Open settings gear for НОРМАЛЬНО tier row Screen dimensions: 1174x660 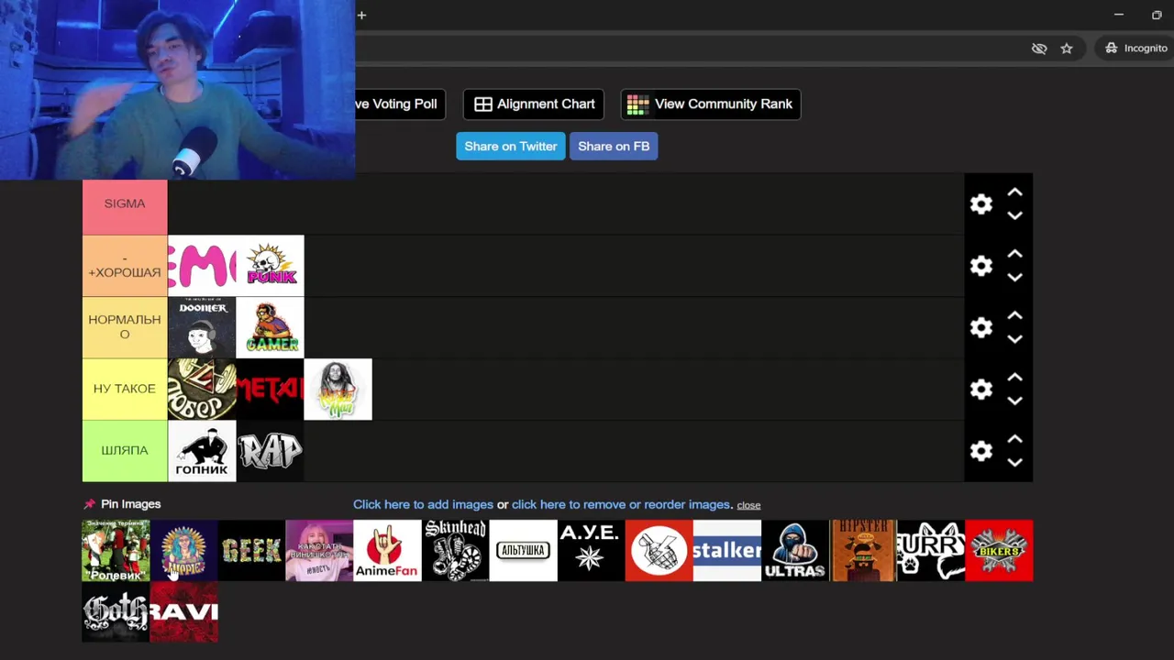(981, 327)
